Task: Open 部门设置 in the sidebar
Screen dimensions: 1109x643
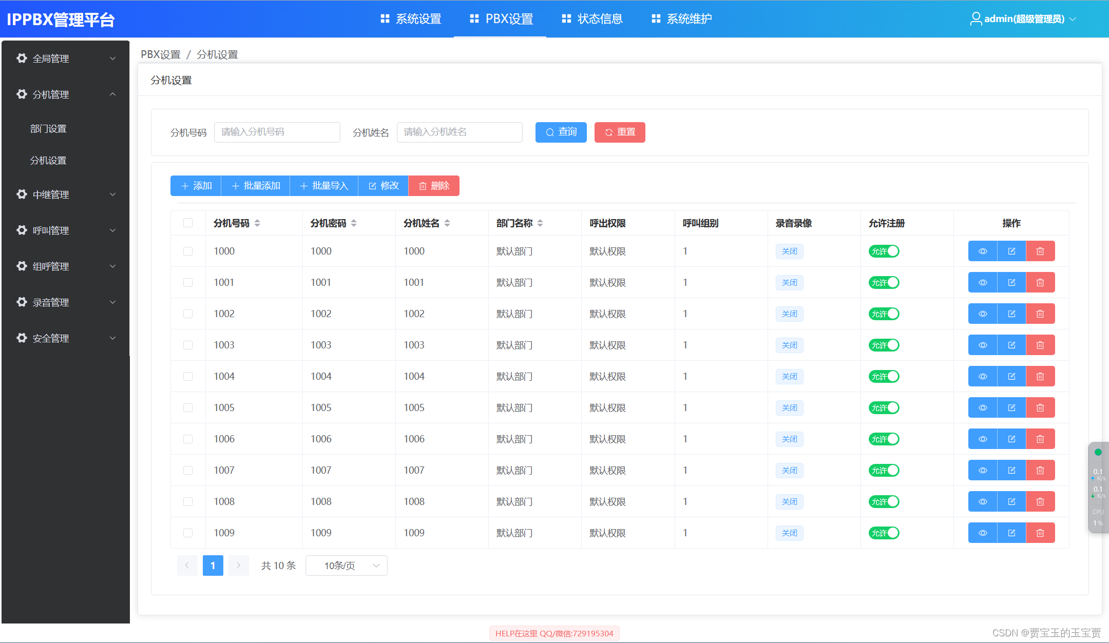Action: point(48,128)
